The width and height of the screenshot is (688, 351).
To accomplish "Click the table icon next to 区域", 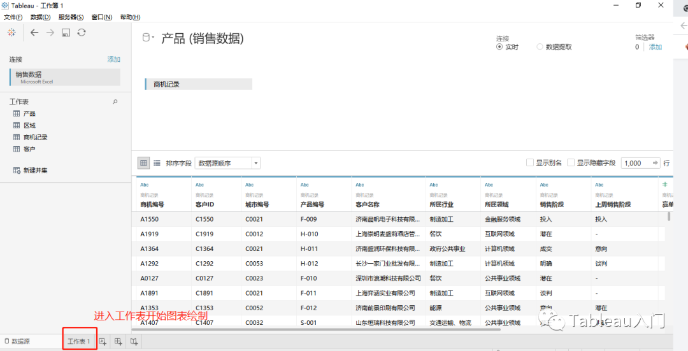I will pyautogui.click(x=17, y=125).
